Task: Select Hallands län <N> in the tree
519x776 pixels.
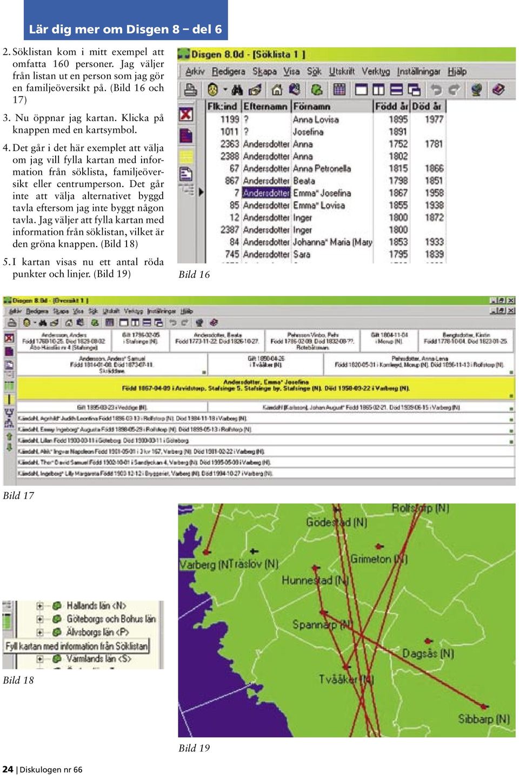Action: tap(96, 606)
